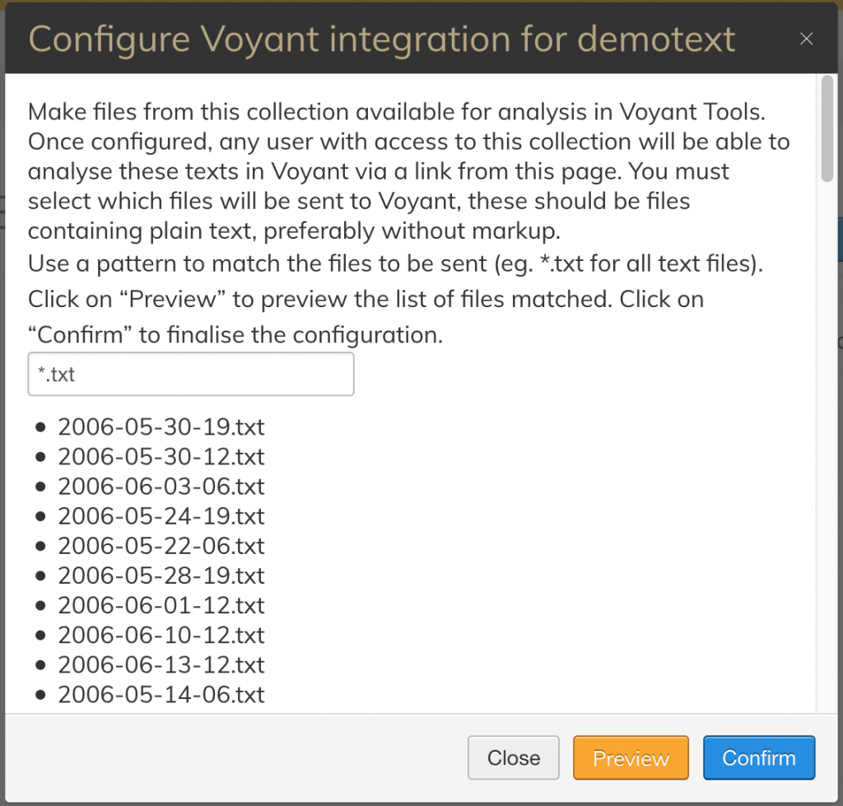Select 2006-06-03-06.txt in the file list
The image size is (843, 806).
tap(161, 486)
